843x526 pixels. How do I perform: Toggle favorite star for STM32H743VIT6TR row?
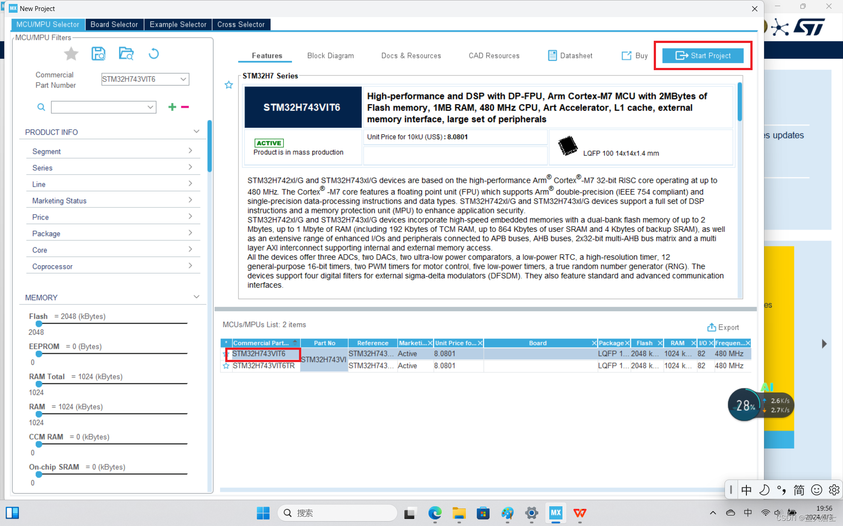coord(226,366)
